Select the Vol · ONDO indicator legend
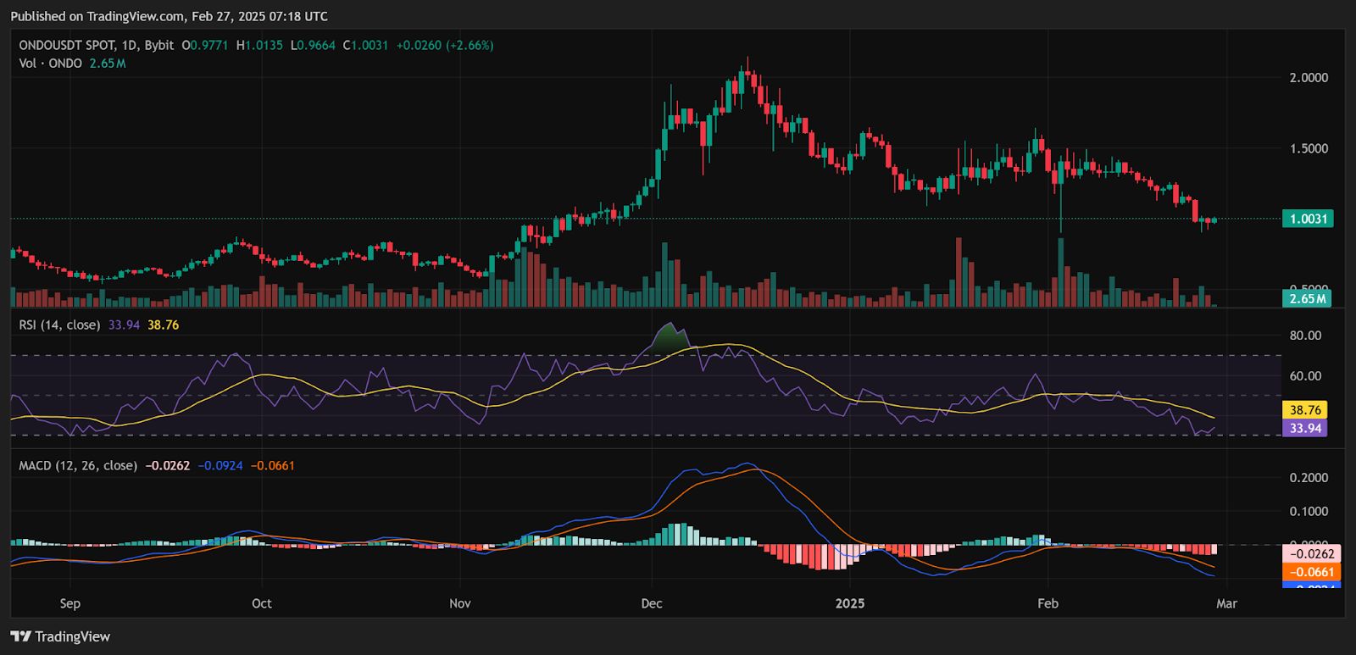 51,64
